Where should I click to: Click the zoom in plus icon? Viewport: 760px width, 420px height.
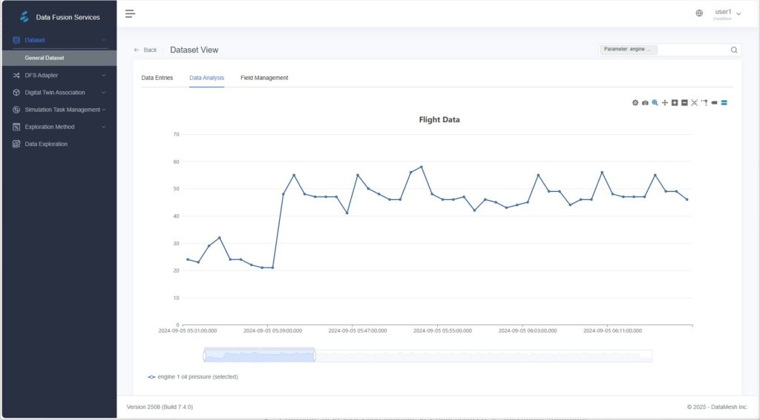[675, 102]
